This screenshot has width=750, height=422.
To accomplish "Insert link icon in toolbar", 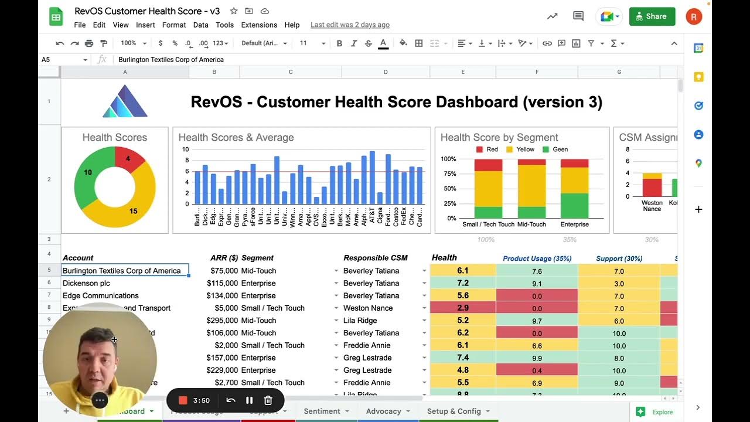I will tap(547, 43).
